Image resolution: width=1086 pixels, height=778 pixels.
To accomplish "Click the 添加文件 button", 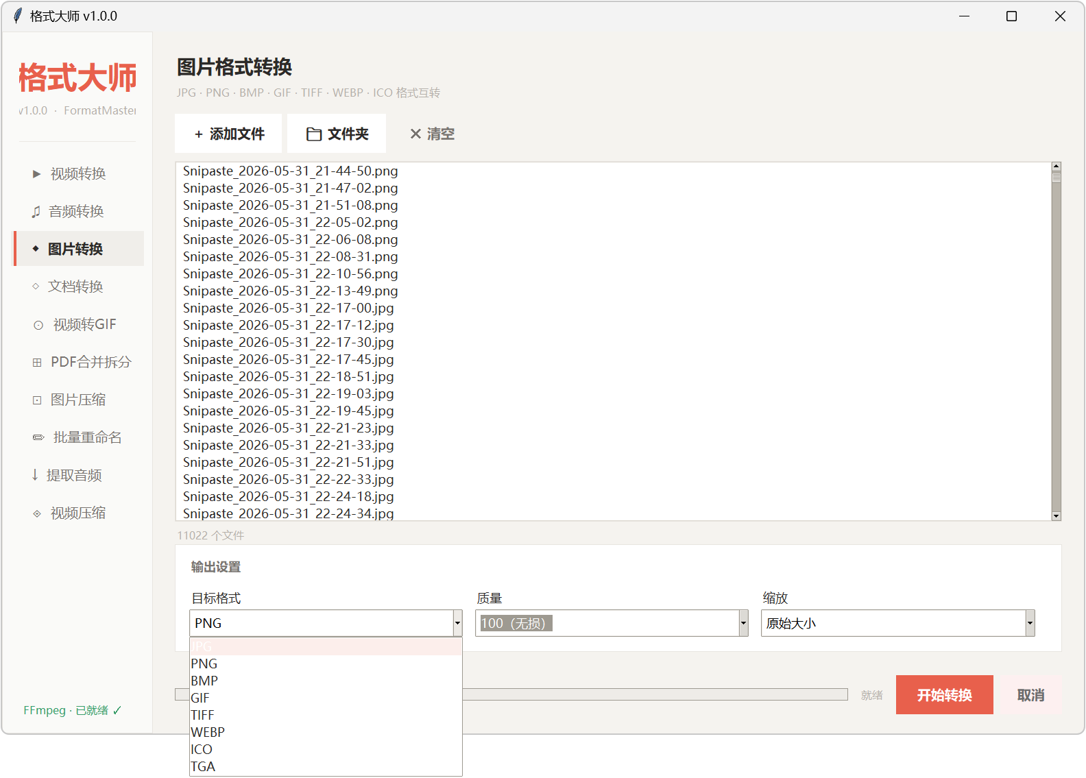I will 228,134.
